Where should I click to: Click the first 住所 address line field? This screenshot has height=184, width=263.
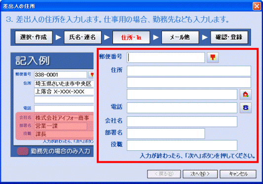click(189, 71)
